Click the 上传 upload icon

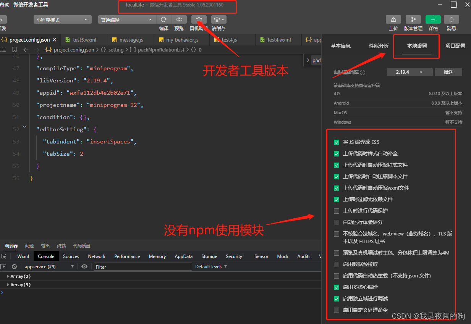tap(393, 20)
